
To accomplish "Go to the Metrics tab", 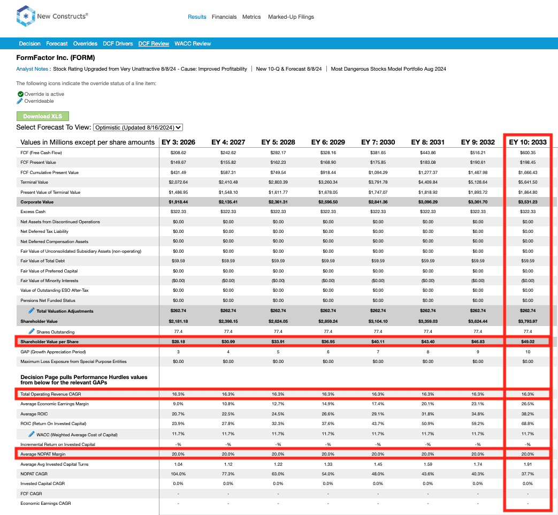I will [x=251, y=17].
